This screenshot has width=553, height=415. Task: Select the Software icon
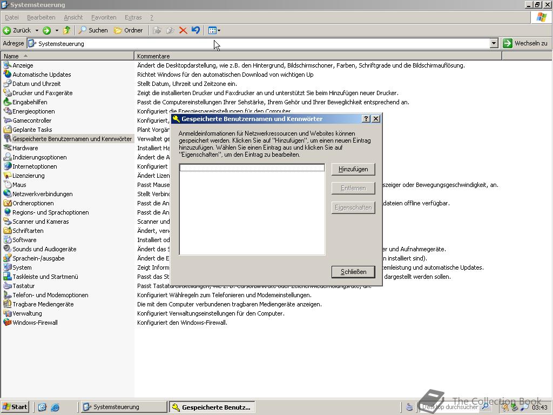point(8,239)
